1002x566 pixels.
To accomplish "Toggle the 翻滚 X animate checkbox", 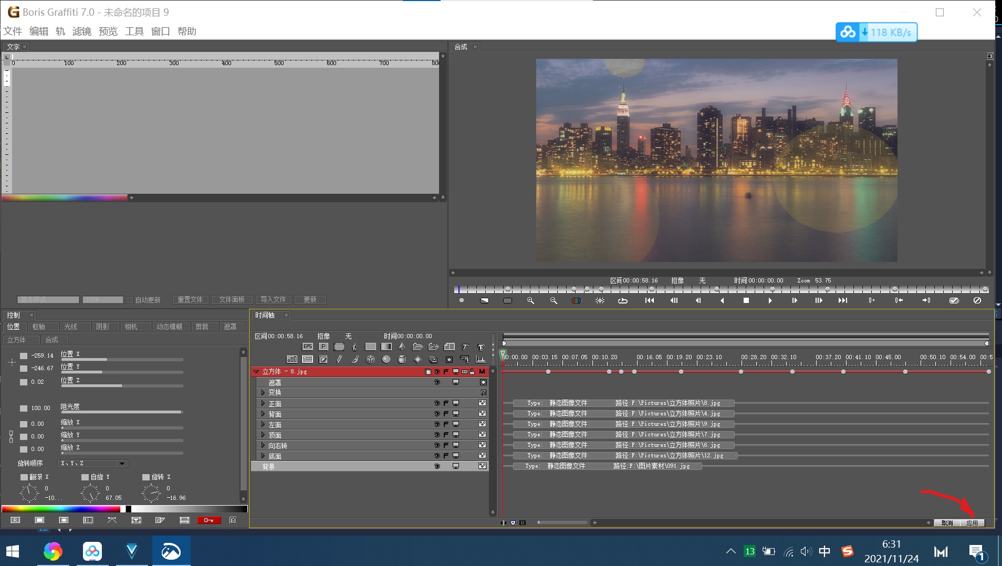I will pos(24,477).
